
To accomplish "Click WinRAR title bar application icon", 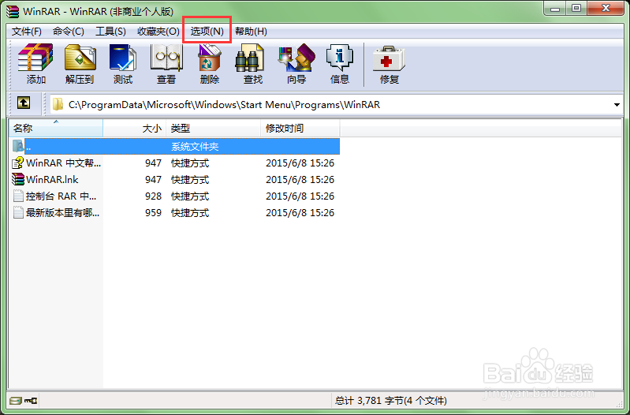I will click(13, 11).
